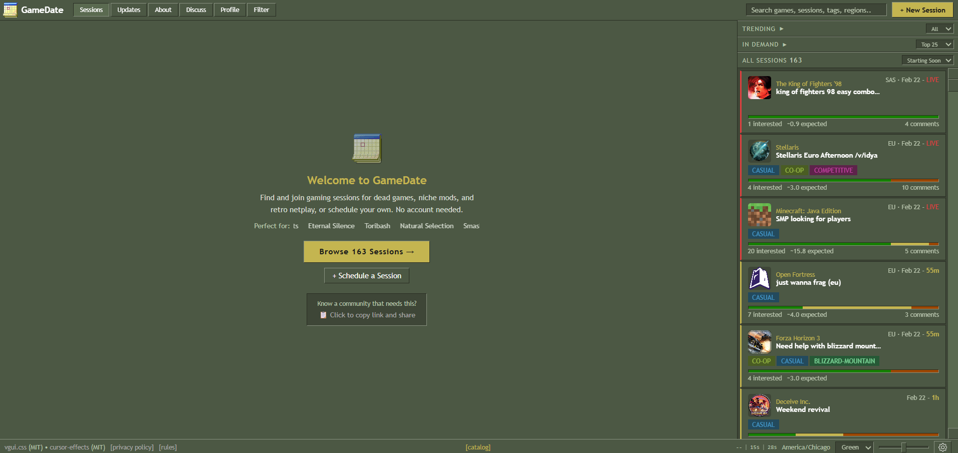This screenshot has height=453, width=958.
Task: Click the CASUAL tag on Minecraft session
Action: pos(763,234)
